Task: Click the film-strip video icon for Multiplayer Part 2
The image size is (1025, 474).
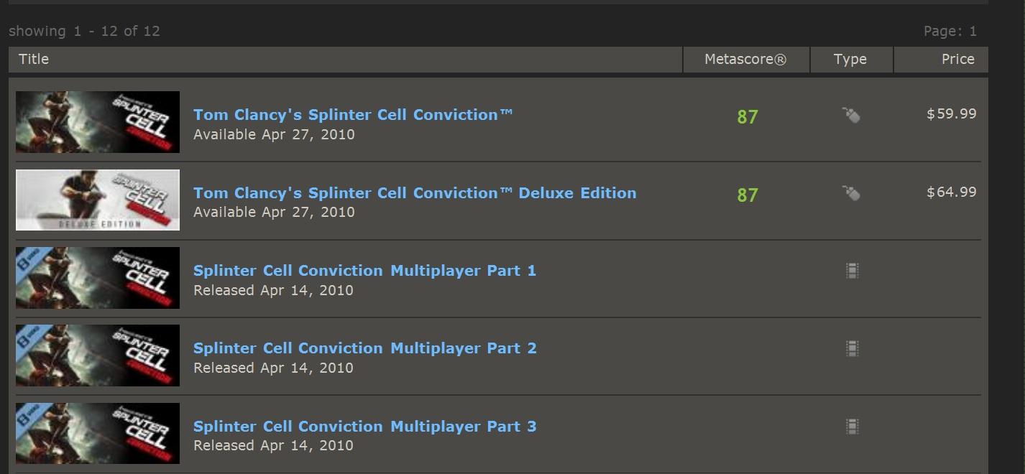Action: pyautogui.click(x=852, y=348)
